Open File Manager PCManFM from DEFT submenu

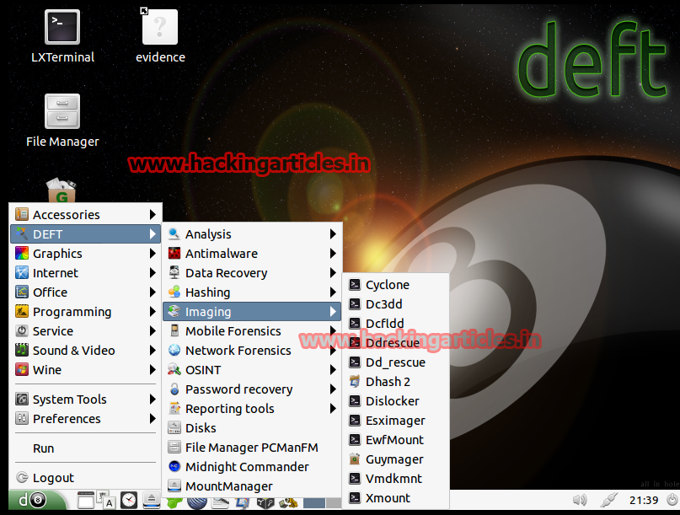click(252, 448)
